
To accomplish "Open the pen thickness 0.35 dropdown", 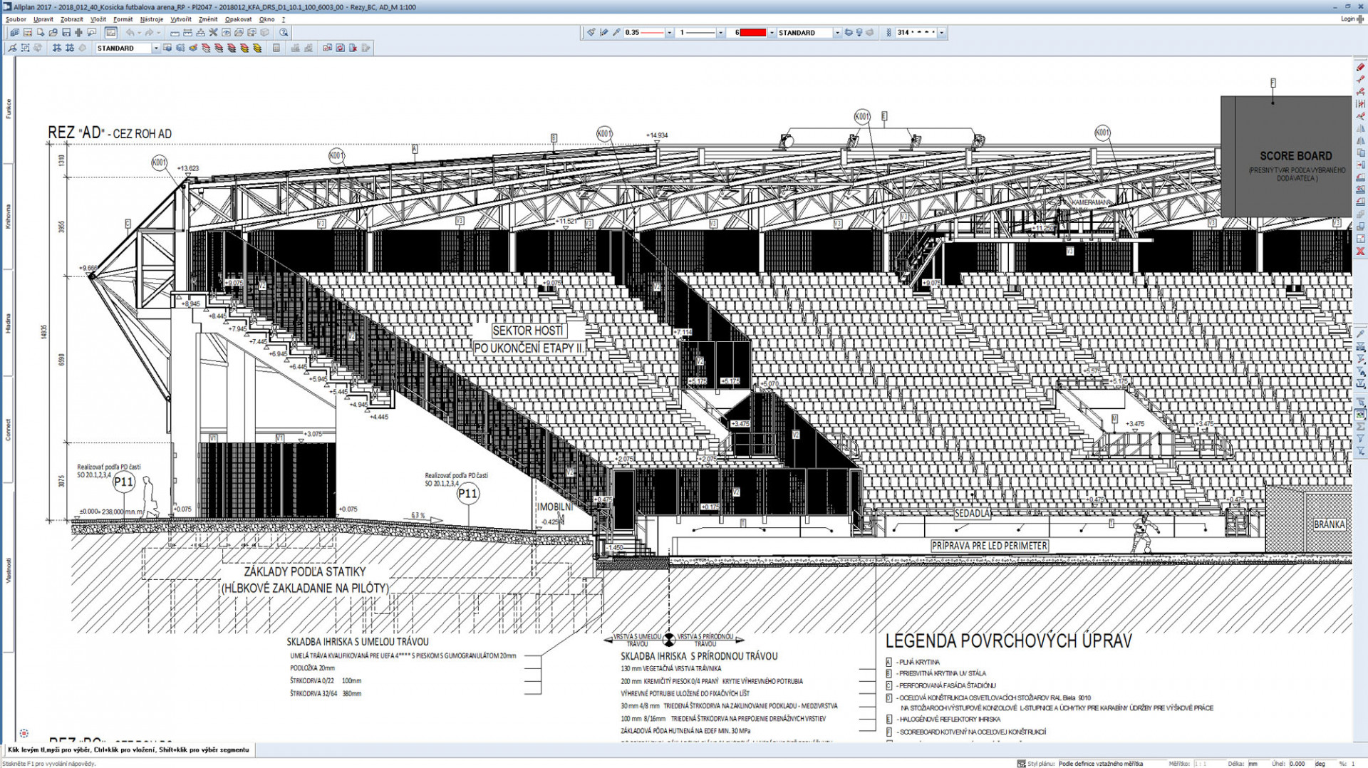I will click(x=669, y=33).
